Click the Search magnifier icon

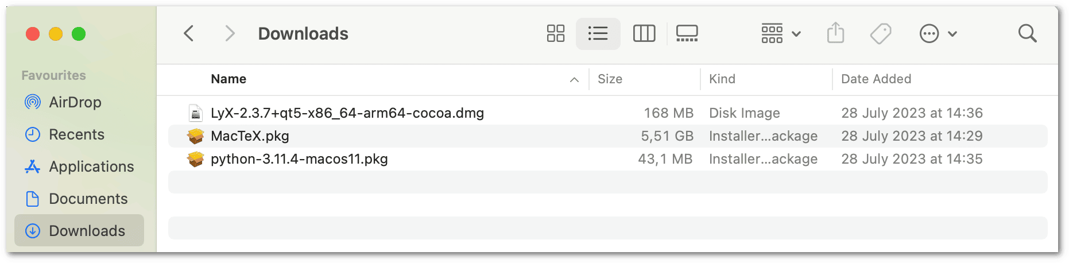1027,34
